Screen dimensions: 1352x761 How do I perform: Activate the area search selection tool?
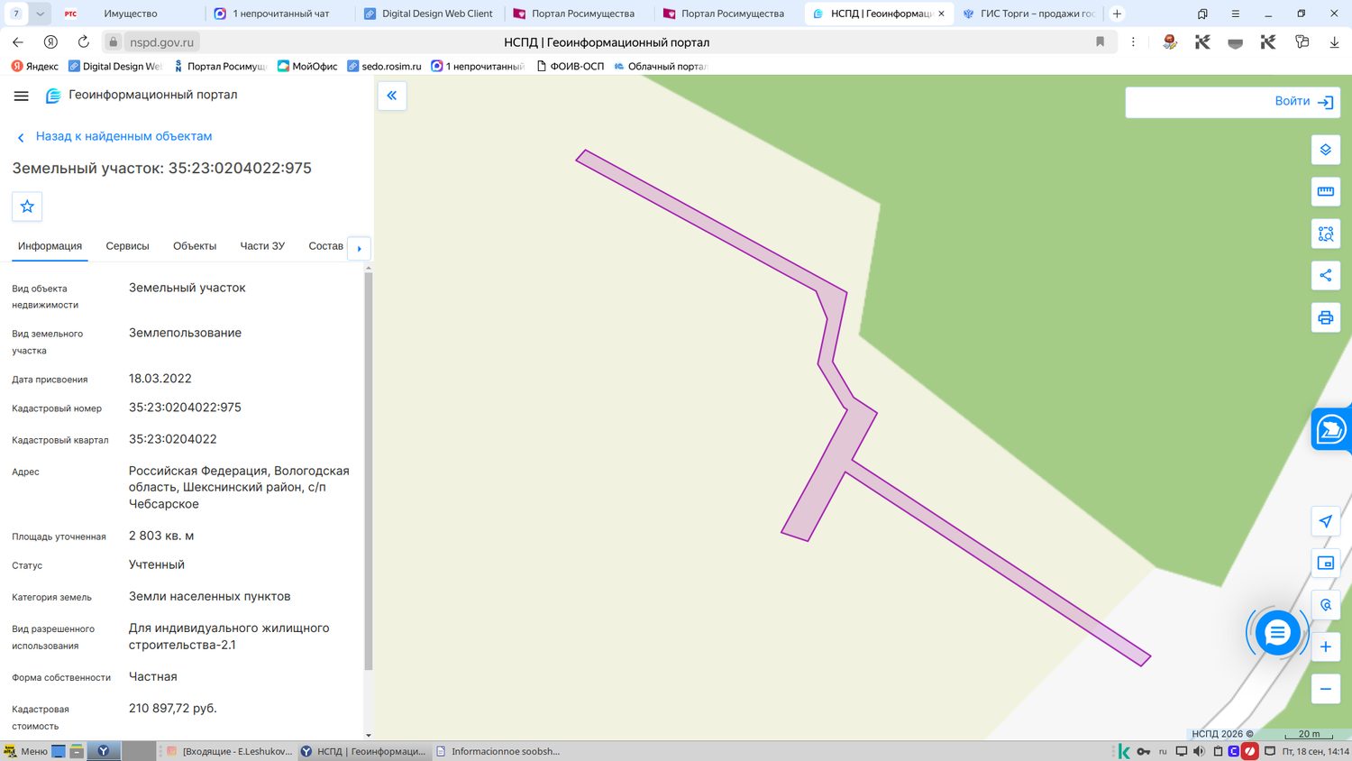coord(1325,234)
